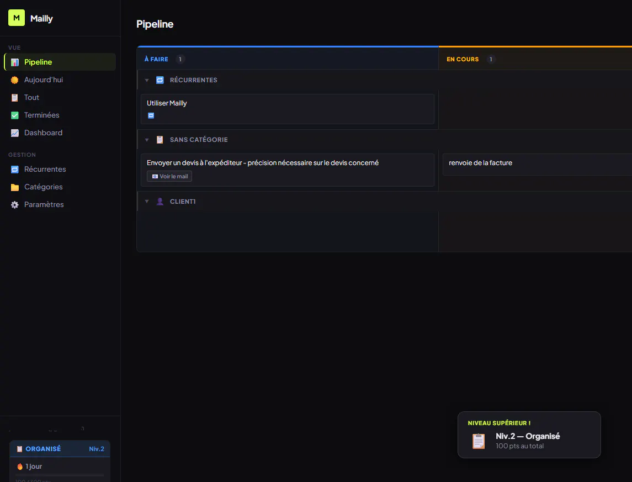632x482 pixels.
Task: Click the recurring icon in RÉCURRENTES group header
Action: pyautogui.click(x=160, y=80)
